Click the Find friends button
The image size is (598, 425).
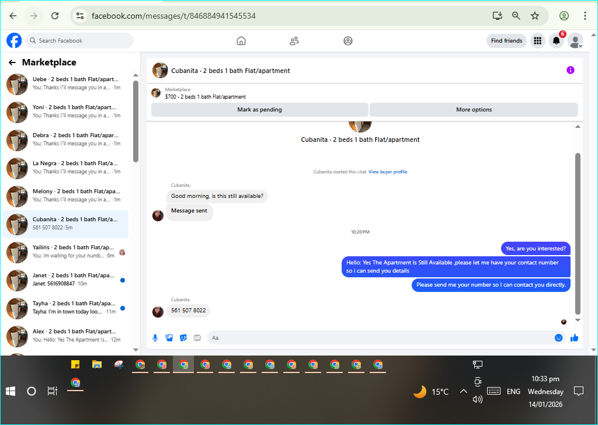[x=506, y=40]
